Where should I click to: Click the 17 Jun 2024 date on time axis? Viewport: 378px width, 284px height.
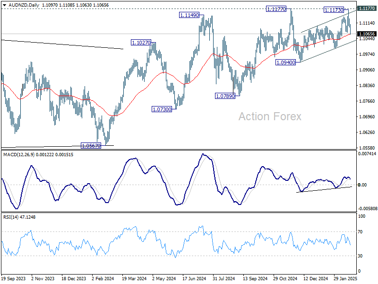(194, 278)
